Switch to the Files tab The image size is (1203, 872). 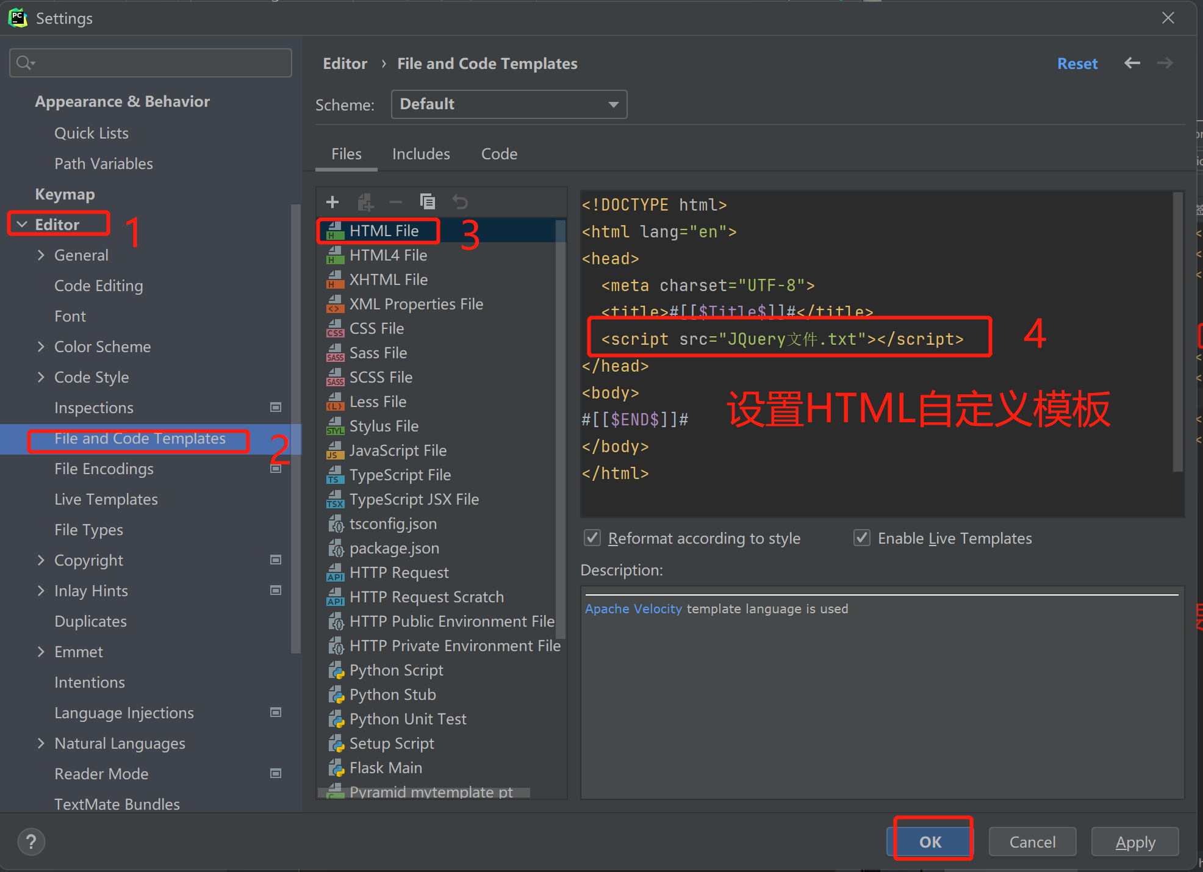(x=347, y=154)
